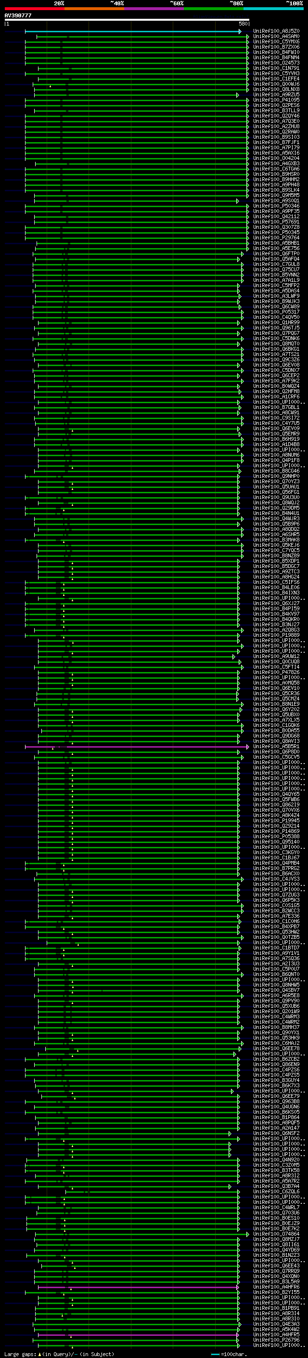Viewport: 308px width, 1358px height.
Task: Click the orange ~40% identity legend segment
Action: click(x=94, y=9)
